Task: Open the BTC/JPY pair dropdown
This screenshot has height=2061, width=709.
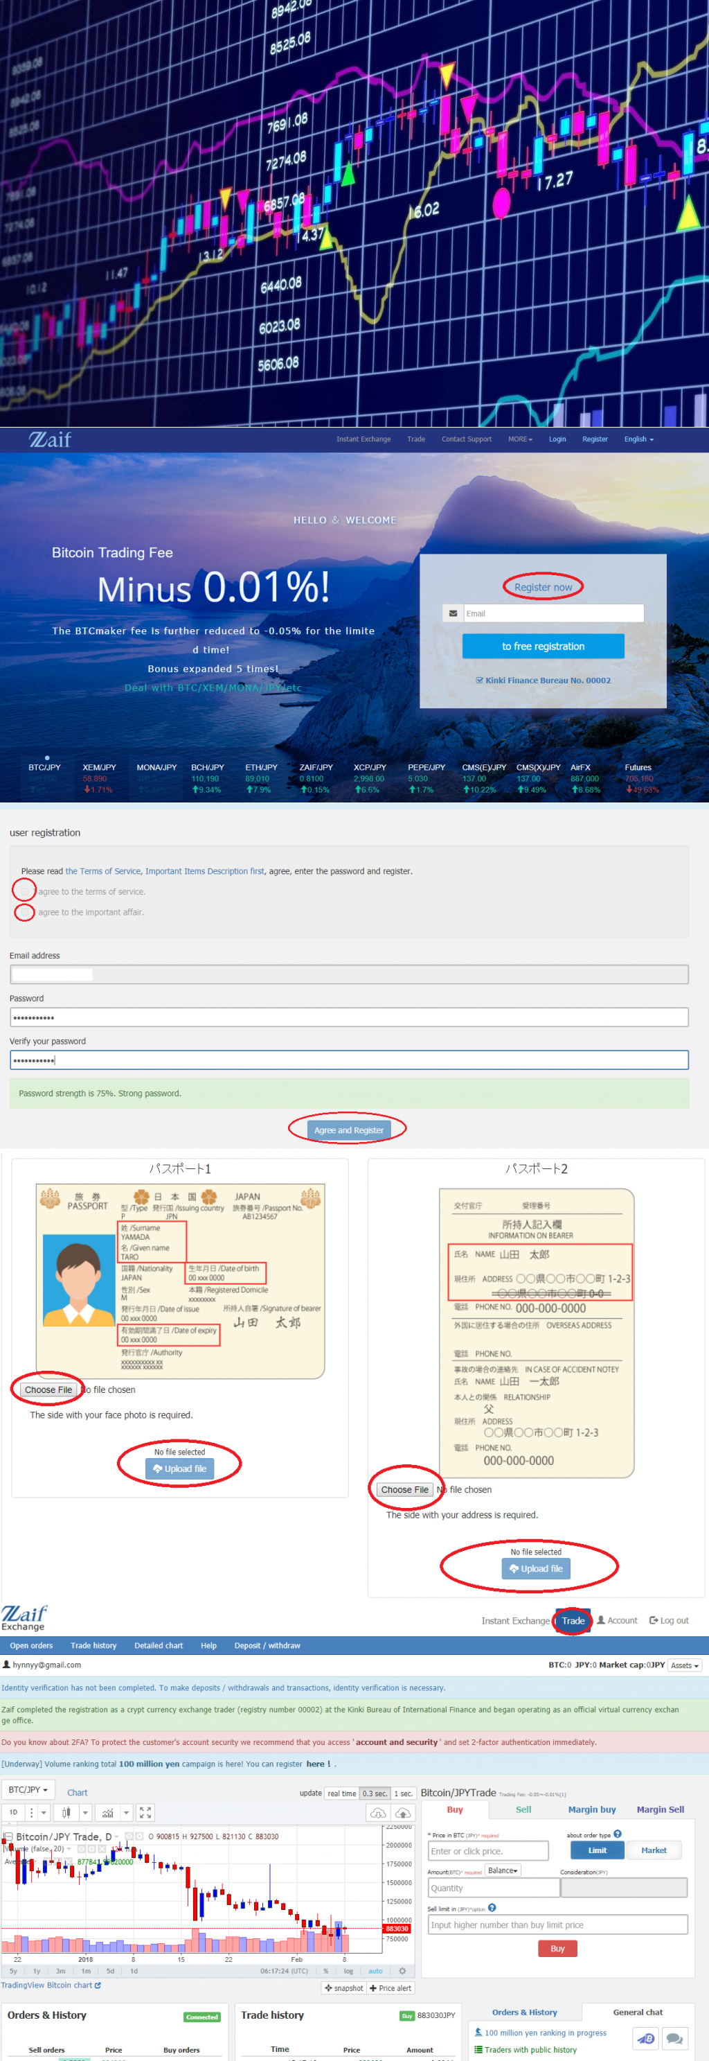Action: 28,1789
